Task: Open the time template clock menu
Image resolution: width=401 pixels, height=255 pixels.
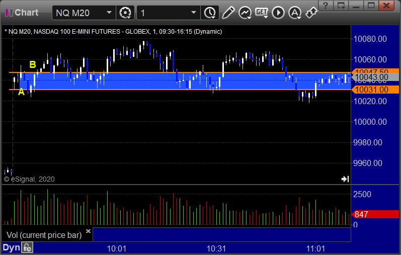Action: click(x=210, y=13)
